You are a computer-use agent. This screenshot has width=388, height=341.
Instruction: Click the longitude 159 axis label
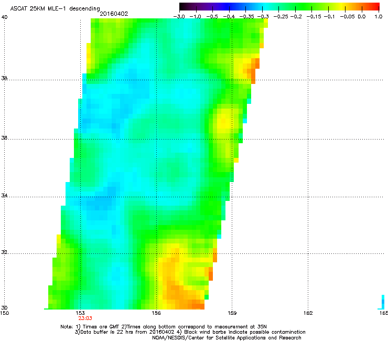[x=232, y=313]
